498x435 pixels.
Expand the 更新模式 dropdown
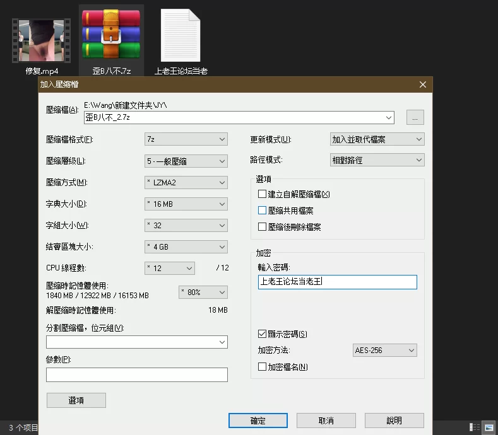click(x=377, y=139)
